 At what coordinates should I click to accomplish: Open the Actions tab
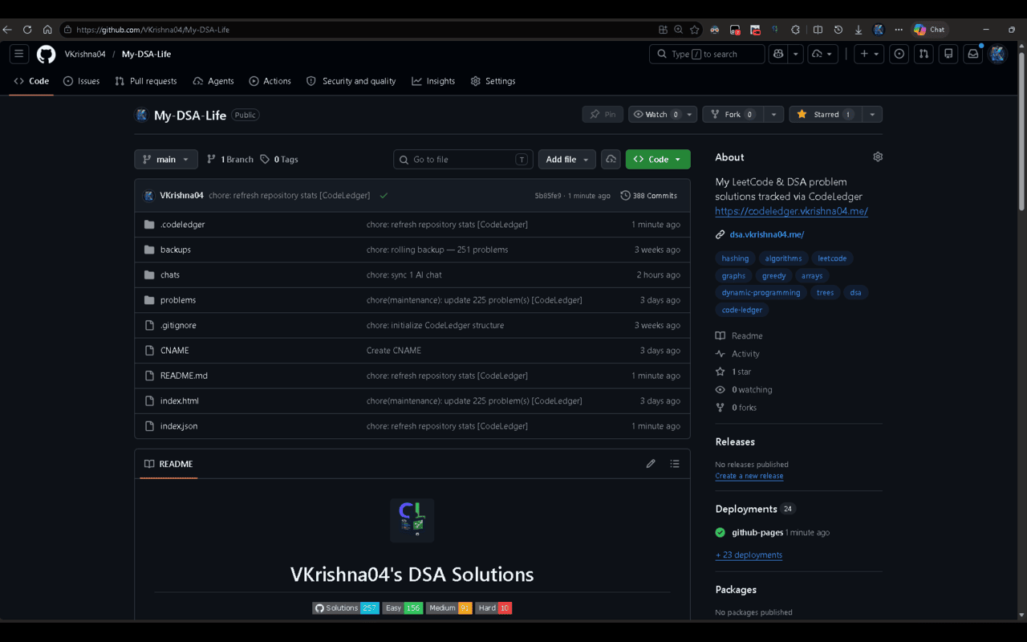coord(270,81)
